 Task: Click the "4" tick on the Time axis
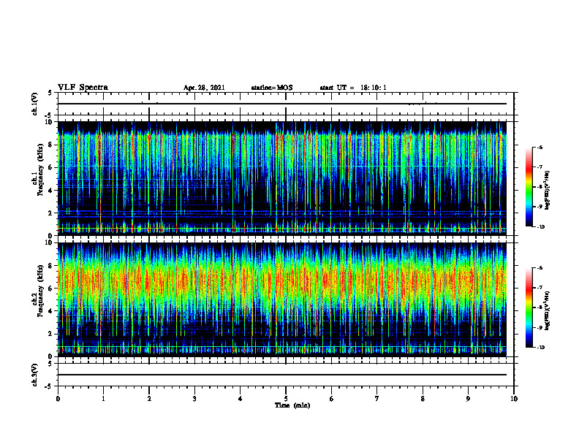tap(241, 399)
